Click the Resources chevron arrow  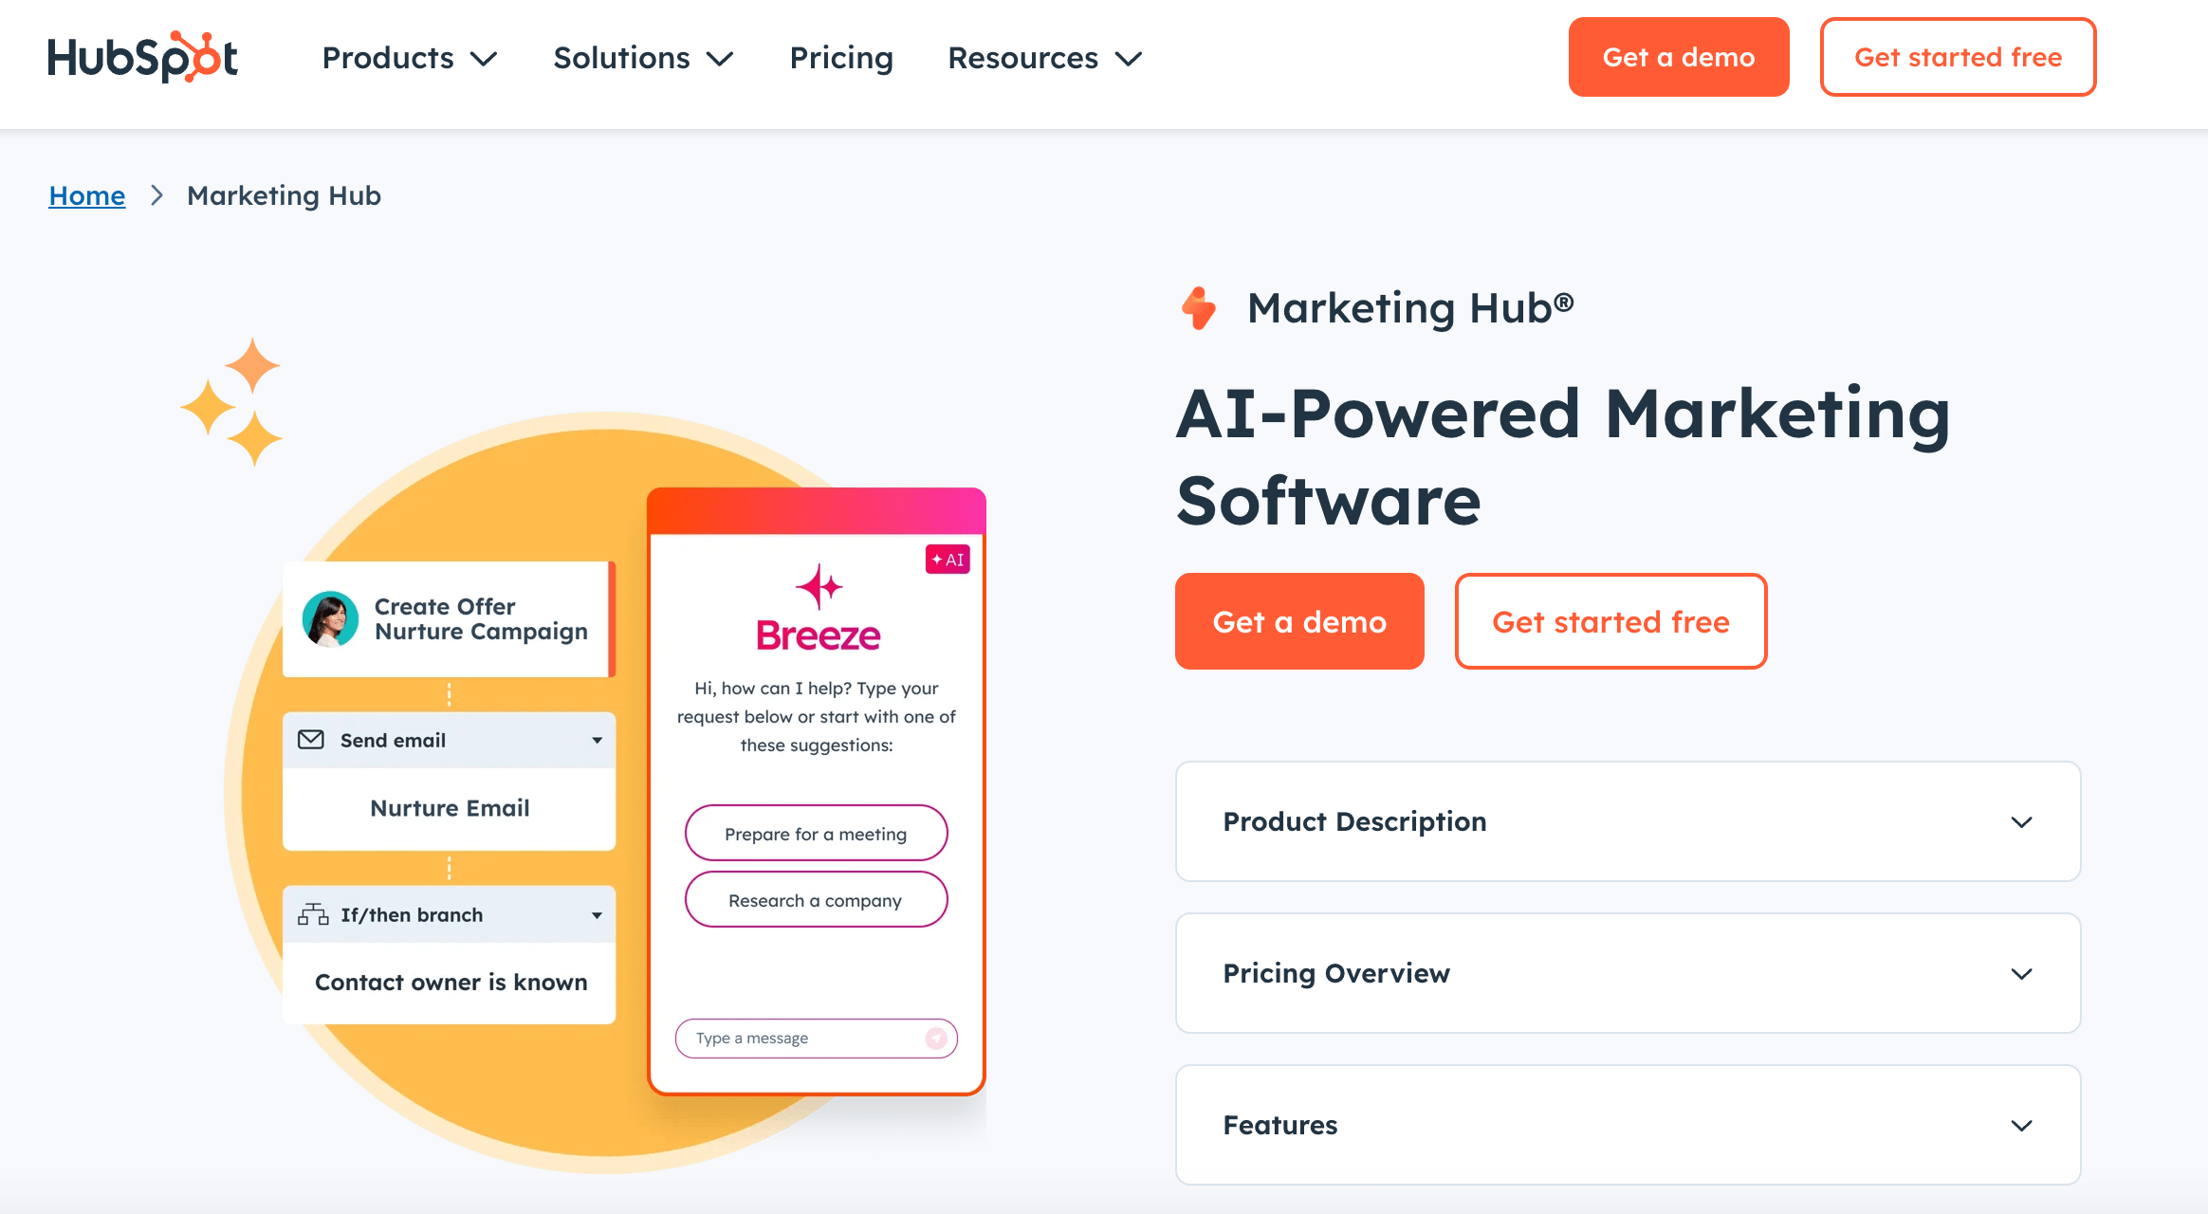(1129, 59)
